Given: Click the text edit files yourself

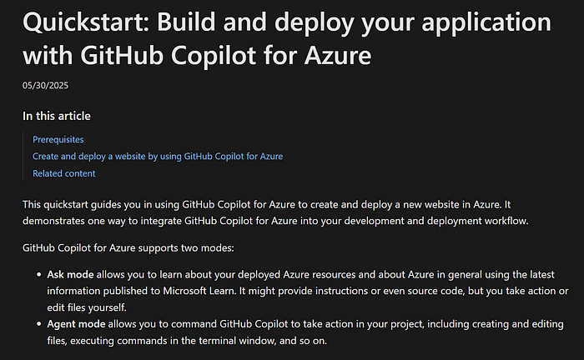Looking at the screenshot, I should (x=87, y=307).
